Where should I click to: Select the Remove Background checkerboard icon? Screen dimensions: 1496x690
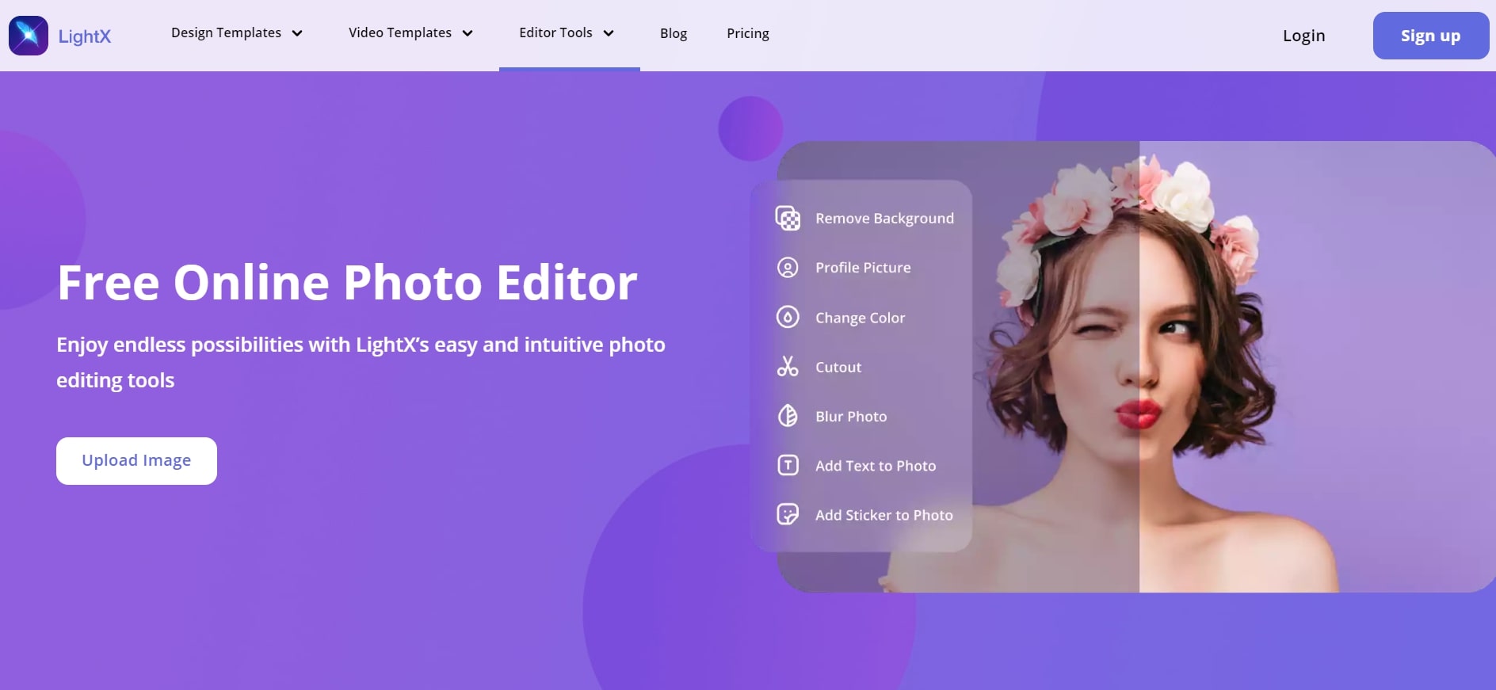788,218
